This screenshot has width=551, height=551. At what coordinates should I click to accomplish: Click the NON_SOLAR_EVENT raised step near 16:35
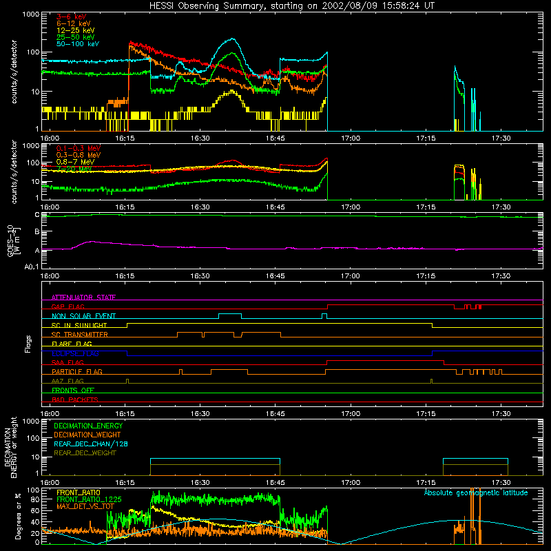click(x=230, y=313)
